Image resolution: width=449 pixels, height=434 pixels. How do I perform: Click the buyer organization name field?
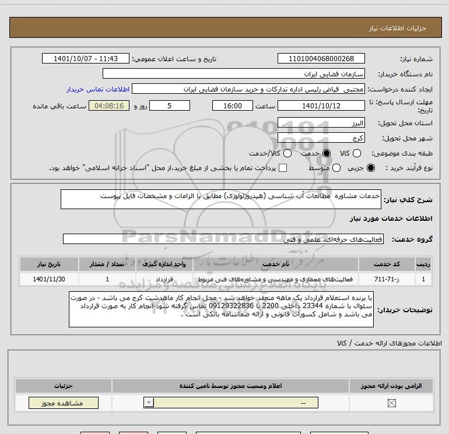click(234, 74)
